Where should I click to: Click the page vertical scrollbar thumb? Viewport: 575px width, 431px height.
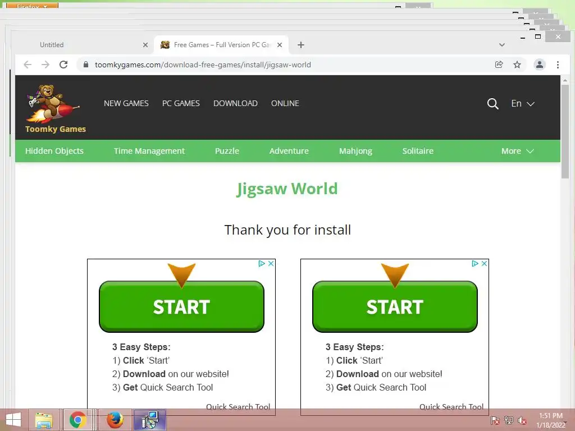[x=565, y=132]
